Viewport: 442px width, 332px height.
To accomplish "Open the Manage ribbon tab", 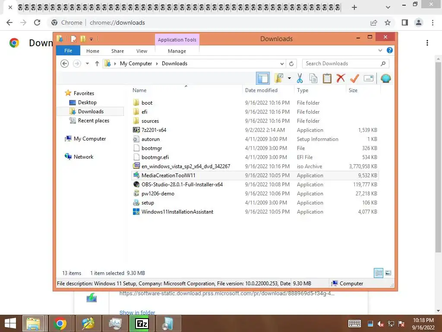I will [x=177, y=51].
